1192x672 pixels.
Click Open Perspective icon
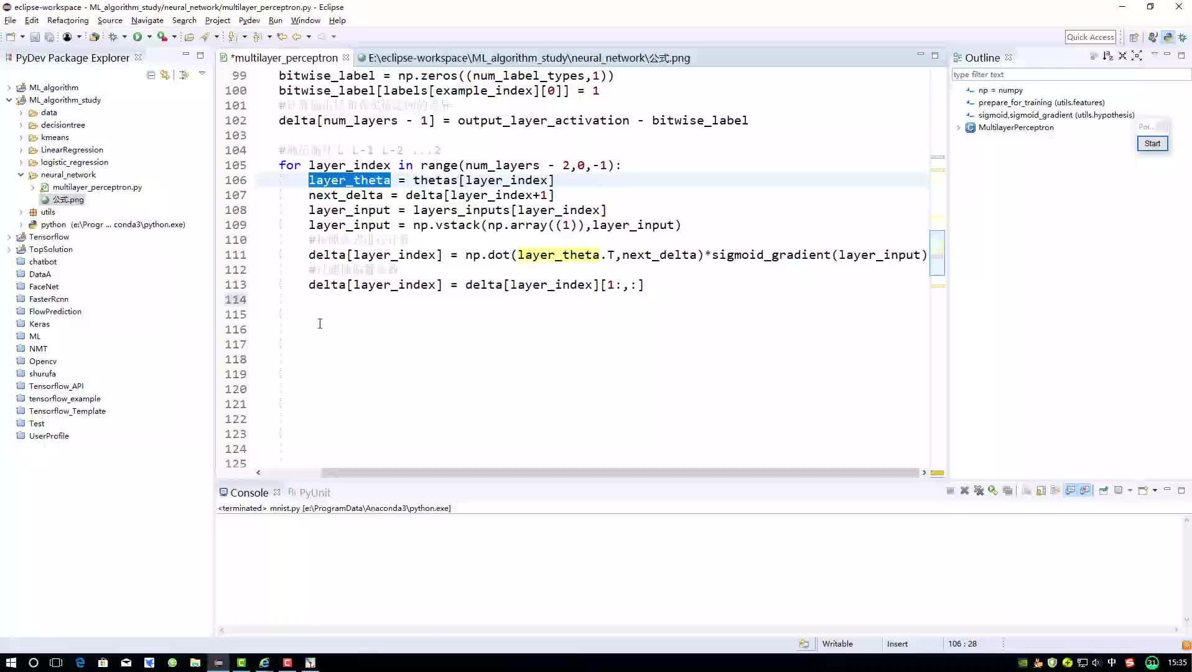point(1134,37)
